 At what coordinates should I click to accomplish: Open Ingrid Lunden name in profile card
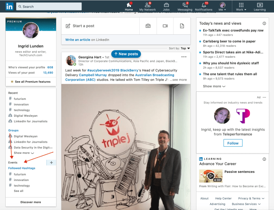click(31, 46)
